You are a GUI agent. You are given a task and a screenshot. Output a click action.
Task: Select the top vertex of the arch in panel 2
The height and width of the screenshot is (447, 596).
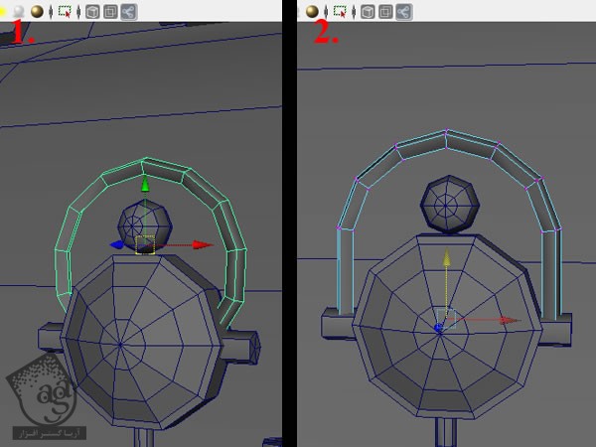(x=447, y=131)
